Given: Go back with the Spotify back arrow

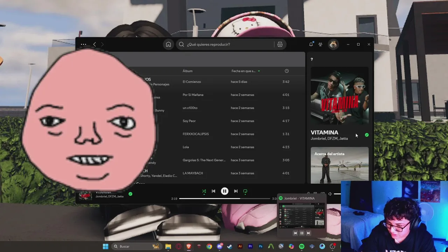Looking at the screenshot, I should [94, 44].
